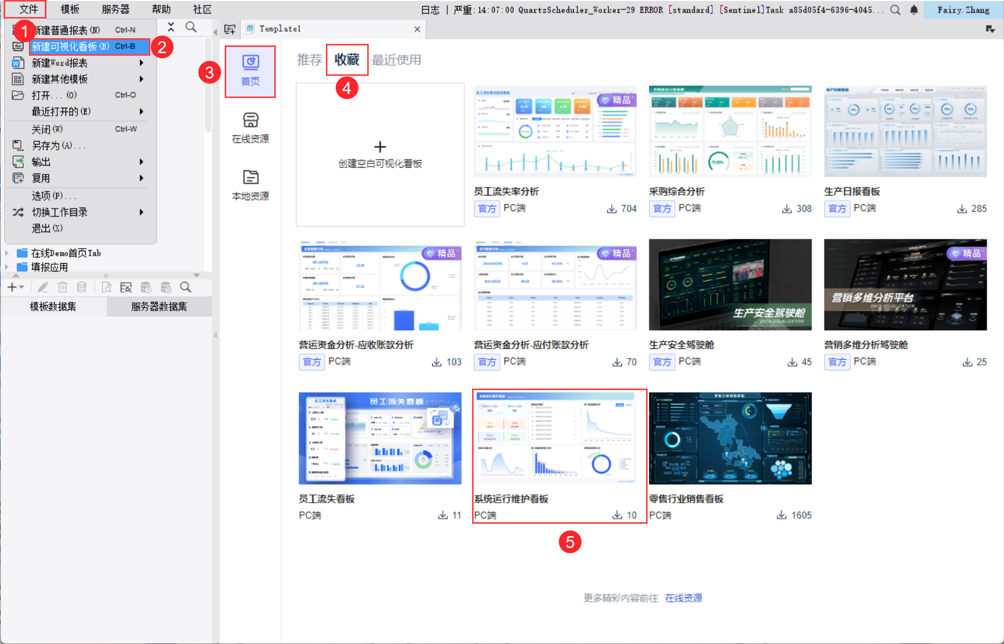Click 创建空白可视化看板 card
This screenshot has height=644, width=1004.
point(380,154)
